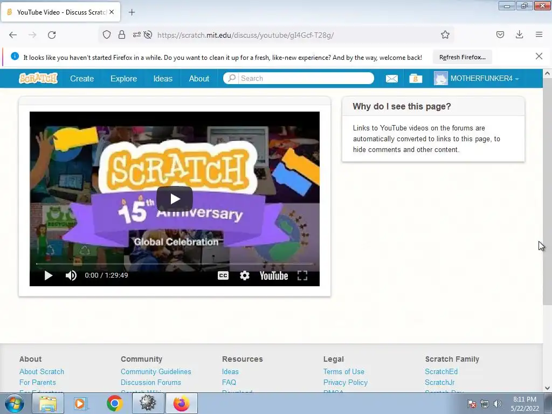Go back with browser back arrow

(13, 35)
